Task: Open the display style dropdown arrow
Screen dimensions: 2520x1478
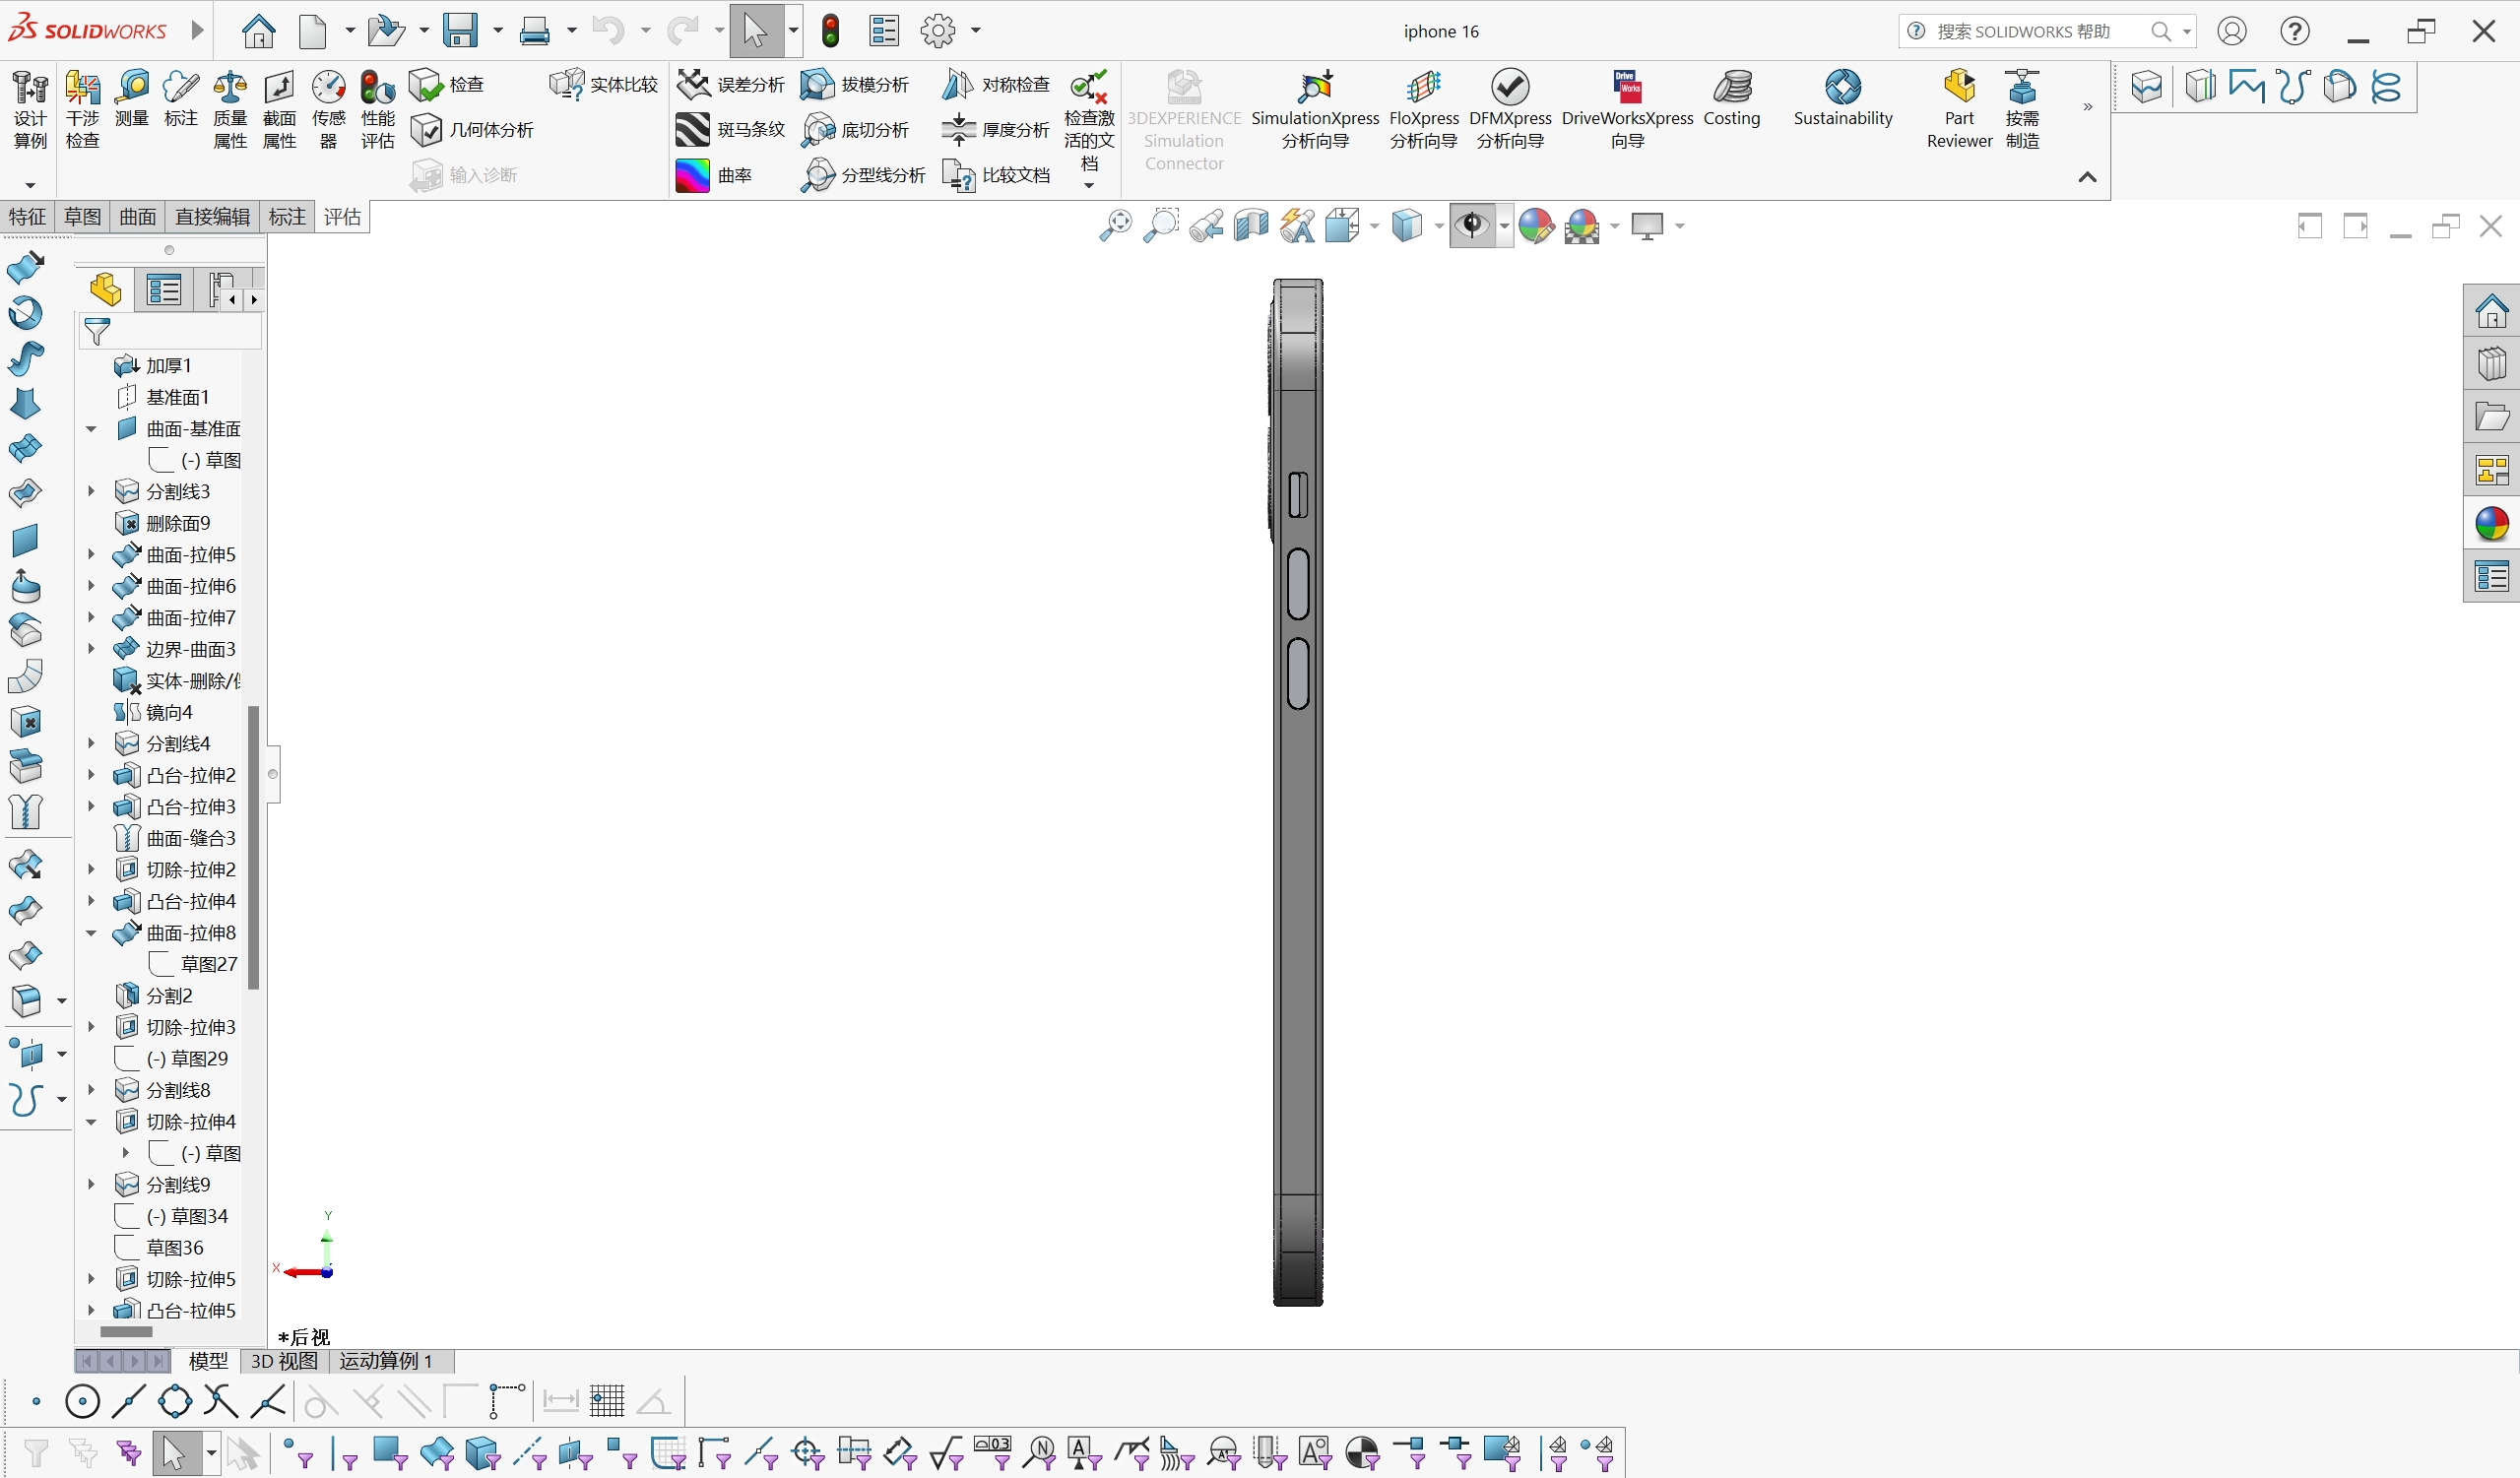Action: click(1439, 226)
